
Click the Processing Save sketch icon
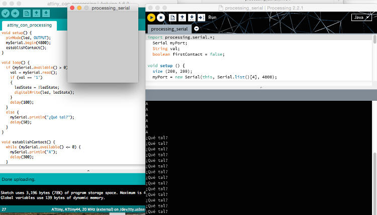pos(192,18)
